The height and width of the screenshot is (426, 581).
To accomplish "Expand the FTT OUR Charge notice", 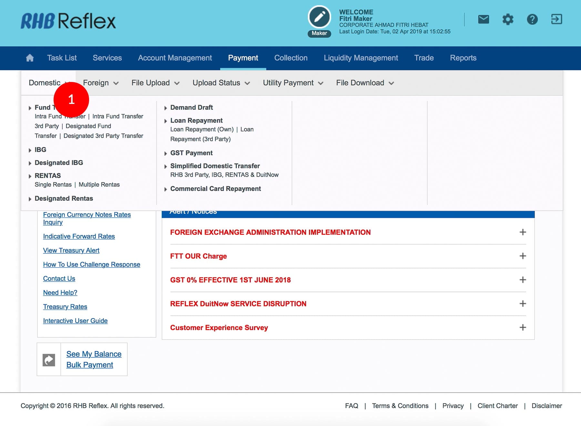I will coord(523,256).
